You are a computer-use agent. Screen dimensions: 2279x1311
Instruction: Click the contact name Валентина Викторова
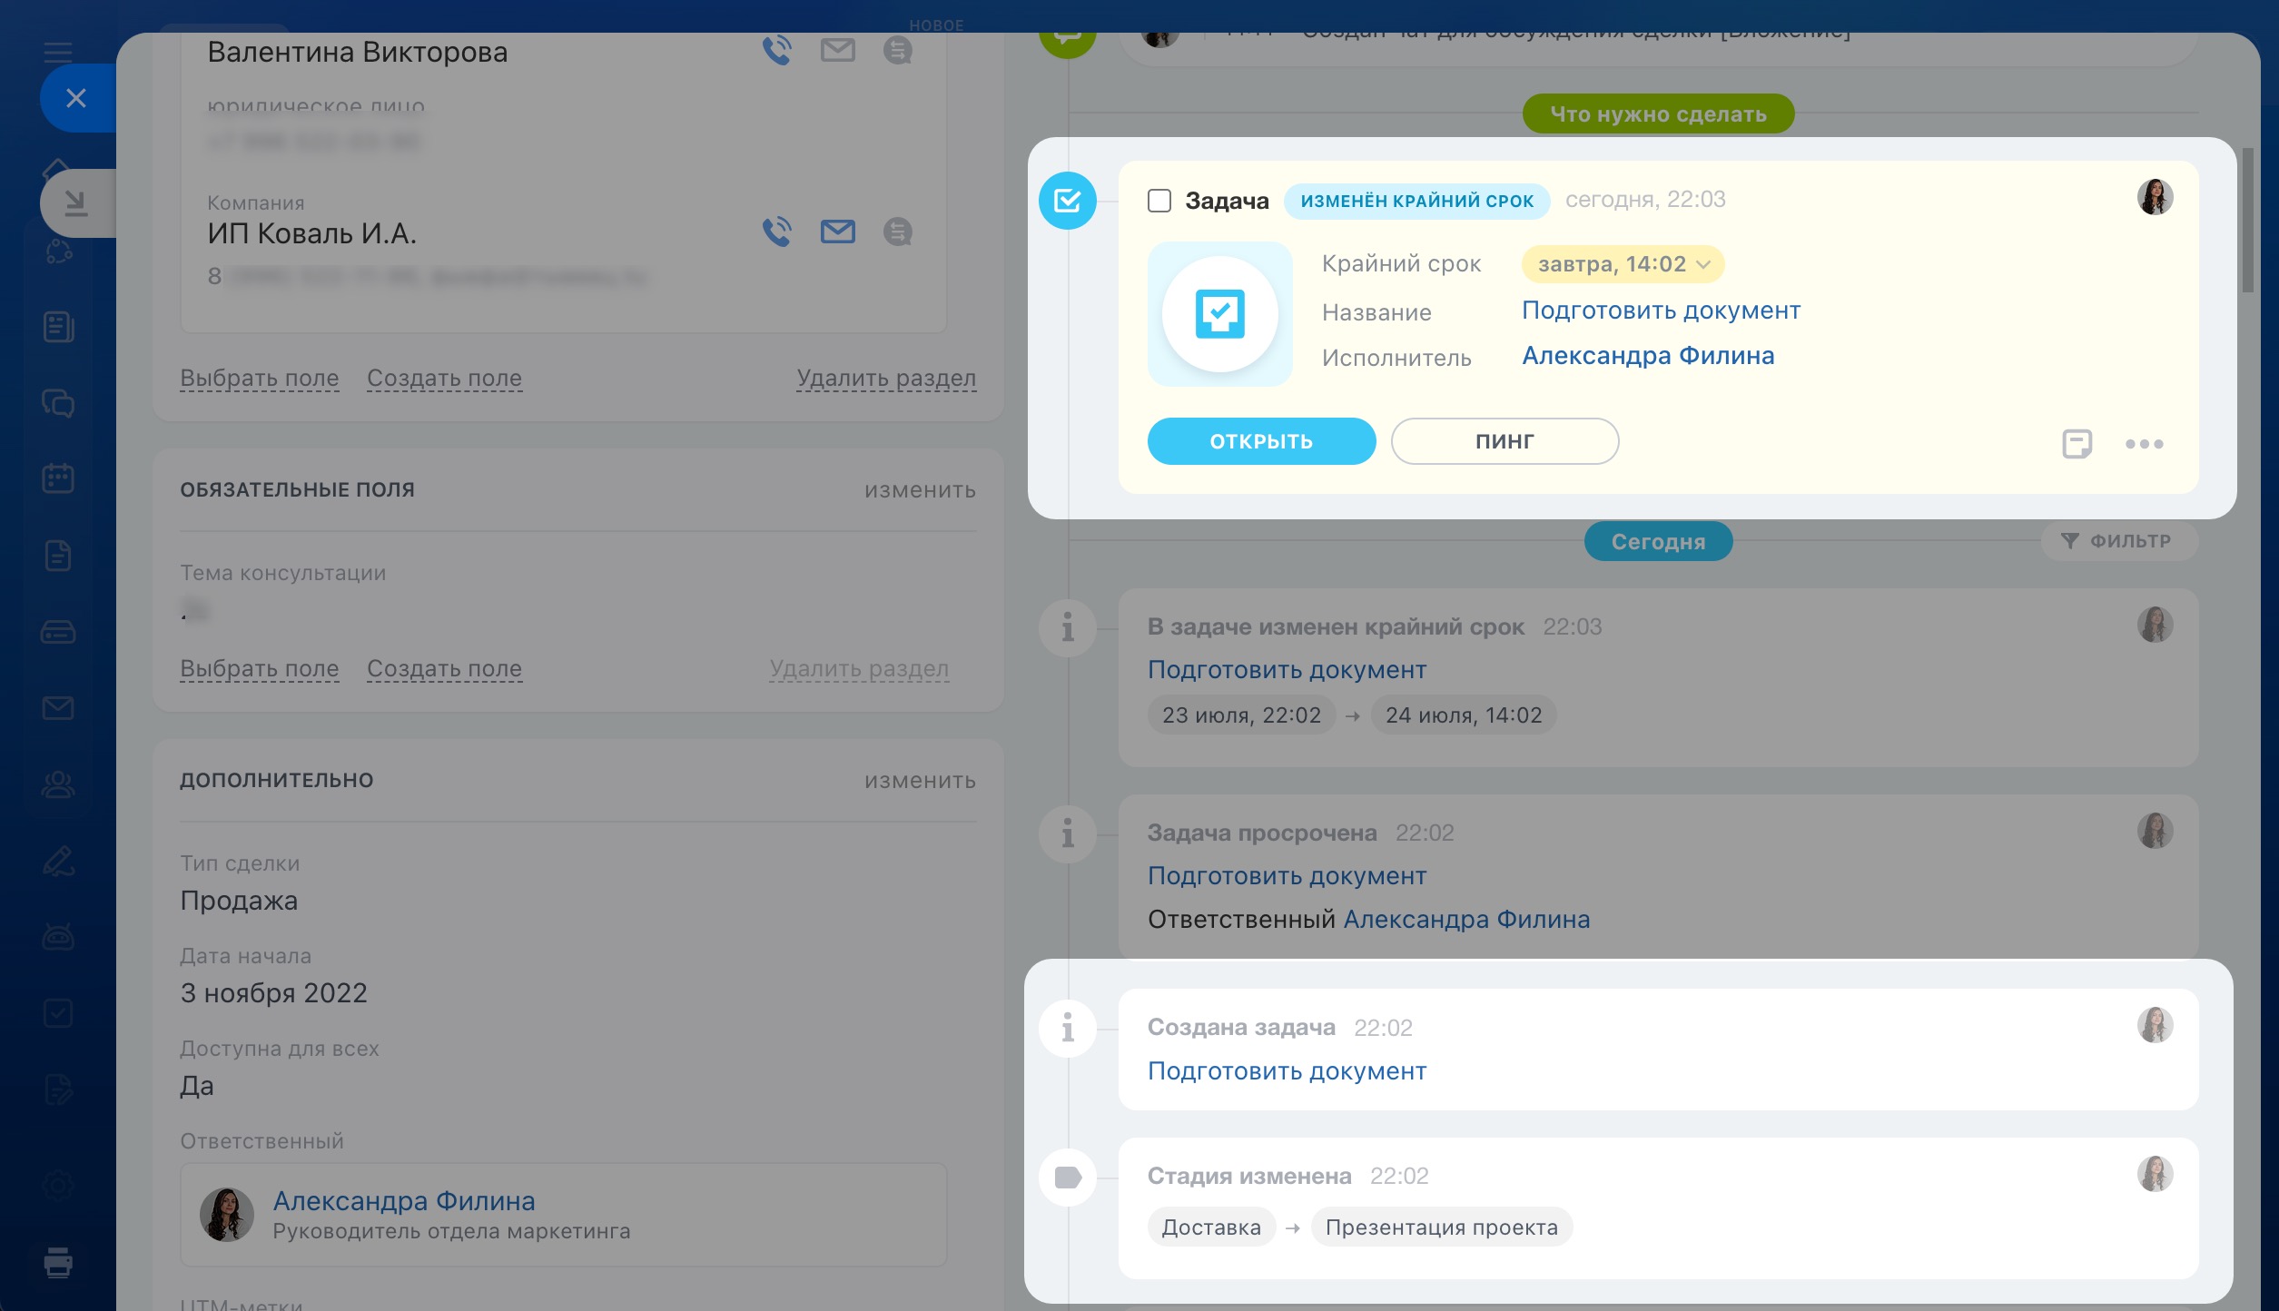click(x=358, y=52)
